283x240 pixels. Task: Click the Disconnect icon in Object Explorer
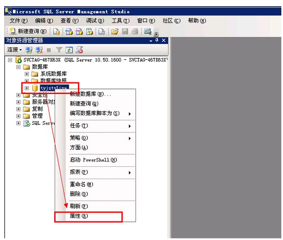pos(39,50)
